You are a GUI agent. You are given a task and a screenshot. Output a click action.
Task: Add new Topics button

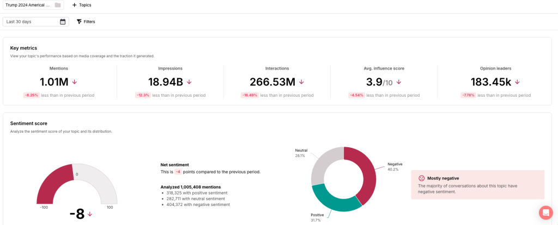pyautogui.click(x=82, y=5)
